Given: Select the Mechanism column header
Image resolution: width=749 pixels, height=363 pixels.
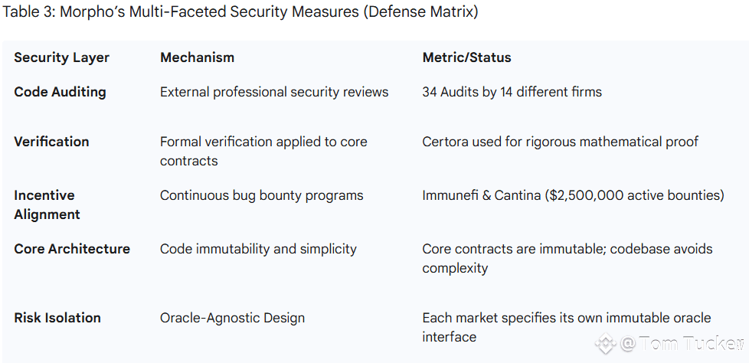Looking at the screenshot, I should coord(198,57).
